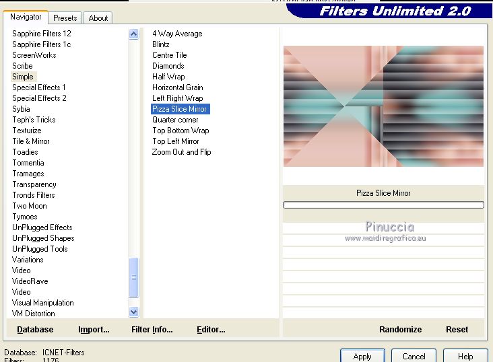Select UnPlugged Effects category
Image resolution: width=493 pixels, height=362 pixels.
click(42, 227)
